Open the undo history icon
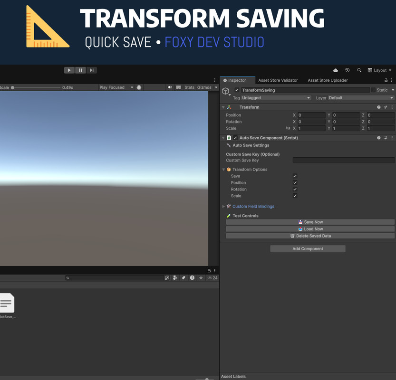This screenshot has width=396, height=380. (348, 70)
